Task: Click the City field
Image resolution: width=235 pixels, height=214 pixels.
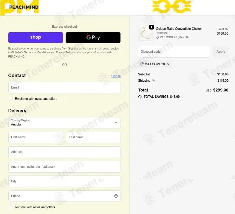Action: 64,181
